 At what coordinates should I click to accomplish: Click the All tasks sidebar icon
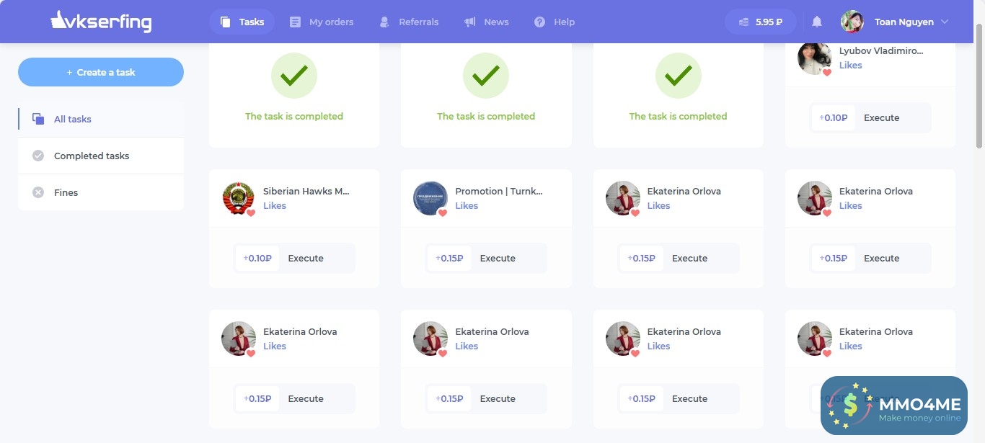pos(37,118)
